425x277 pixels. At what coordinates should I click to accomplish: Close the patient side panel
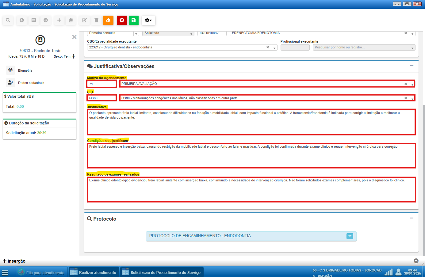coord(74,37)
